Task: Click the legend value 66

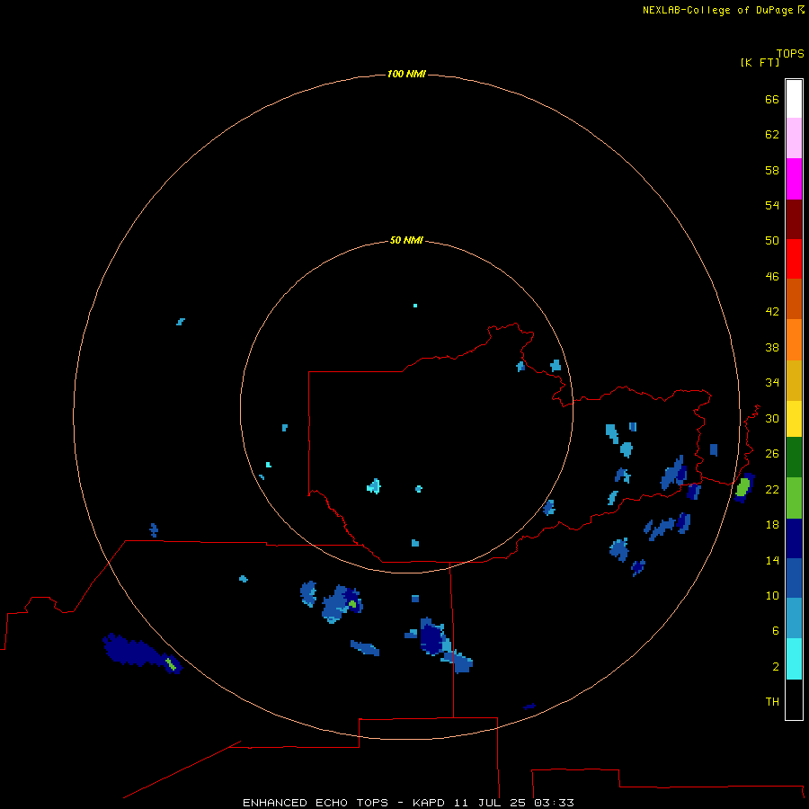Action: pos(772,99)
